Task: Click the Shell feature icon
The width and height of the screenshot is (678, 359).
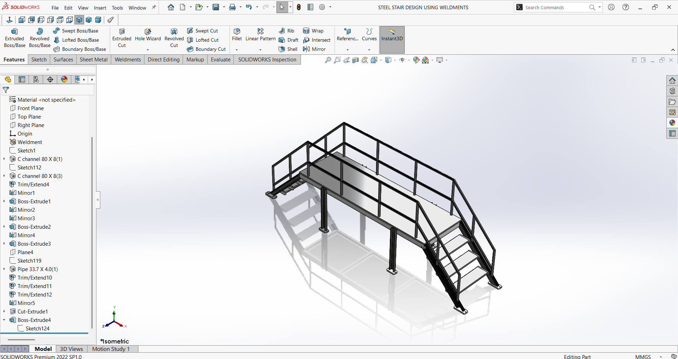Action: point(282,49)
